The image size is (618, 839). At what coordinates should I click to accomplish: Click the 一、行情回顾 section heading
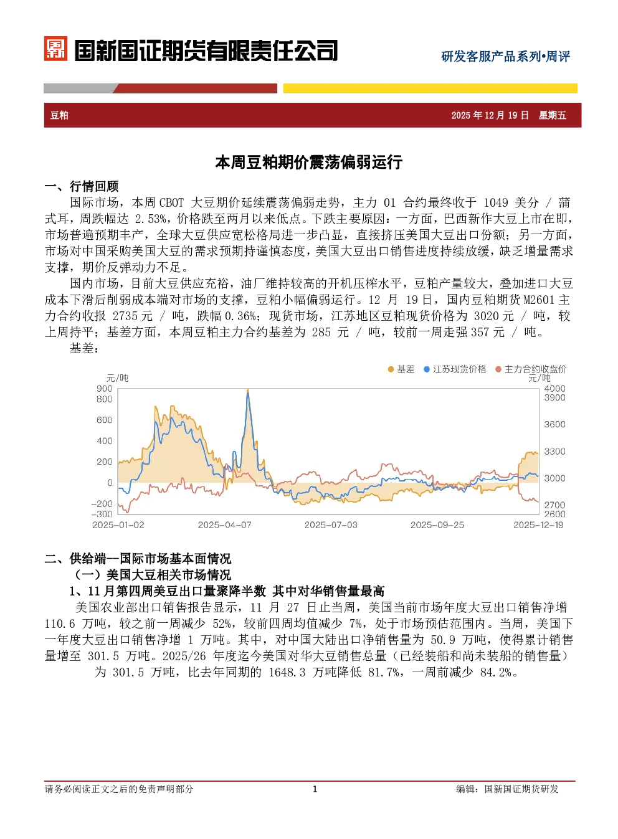click(x=82, y=186)
